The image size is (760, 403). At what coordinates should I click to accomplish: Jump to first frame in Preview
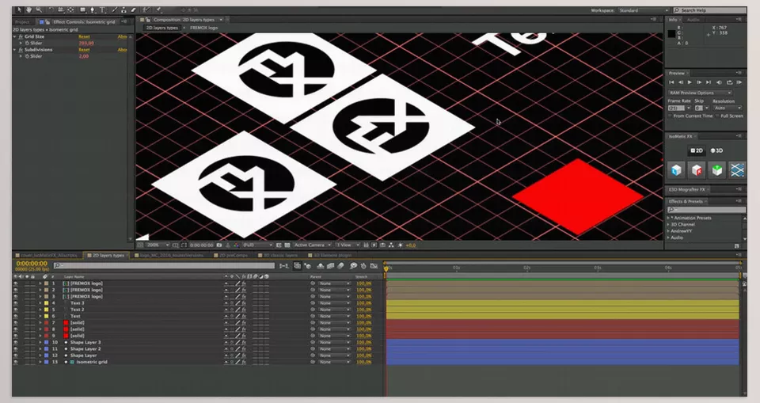pyautogui.click(x=672, y=82)
